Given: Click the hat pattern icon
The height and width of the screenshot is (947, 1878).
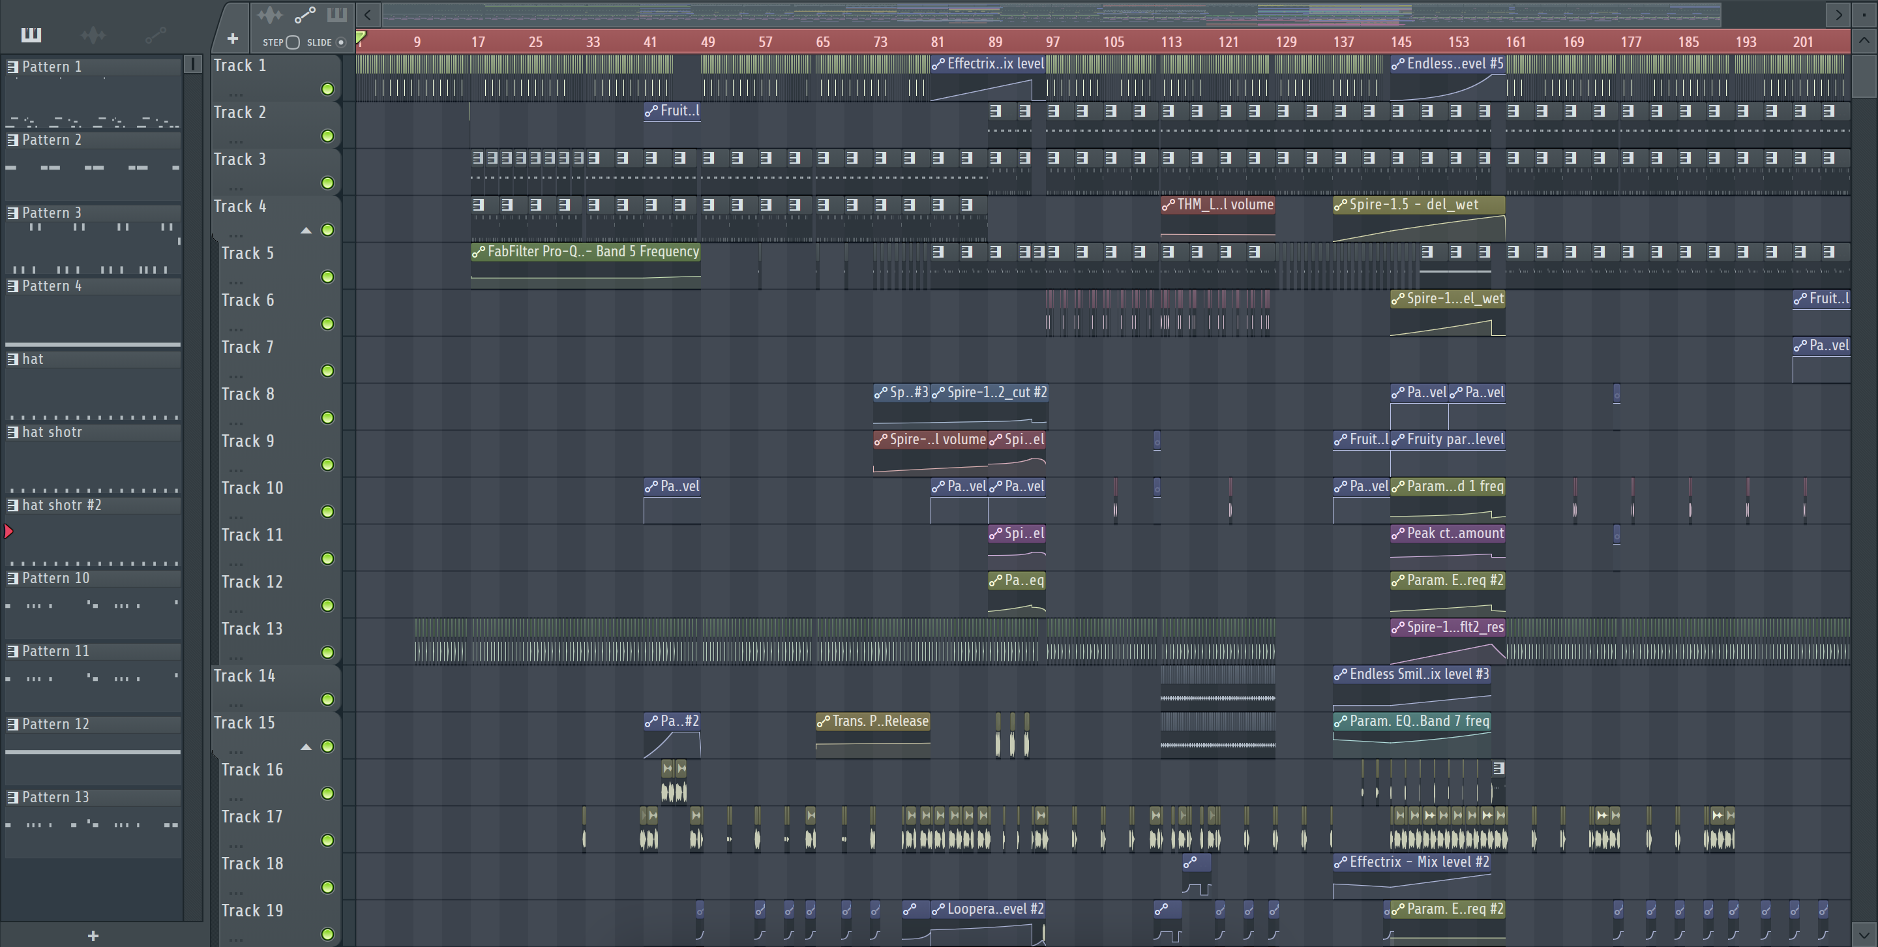Looking at the screenshot, I should click(x=12, y=359).
